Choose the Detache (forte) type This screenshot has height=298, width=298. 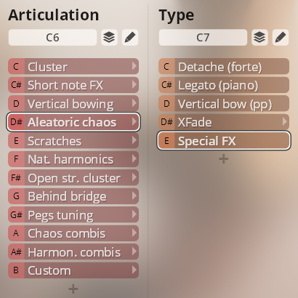point(224,66)
